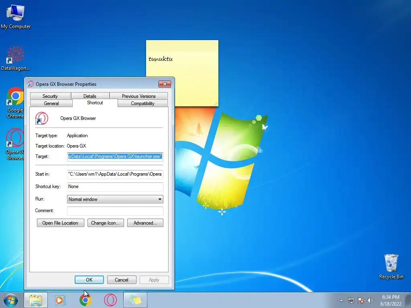Click the Shortcut key field
The image size is (411, 308).
click(x=115, y=187)
